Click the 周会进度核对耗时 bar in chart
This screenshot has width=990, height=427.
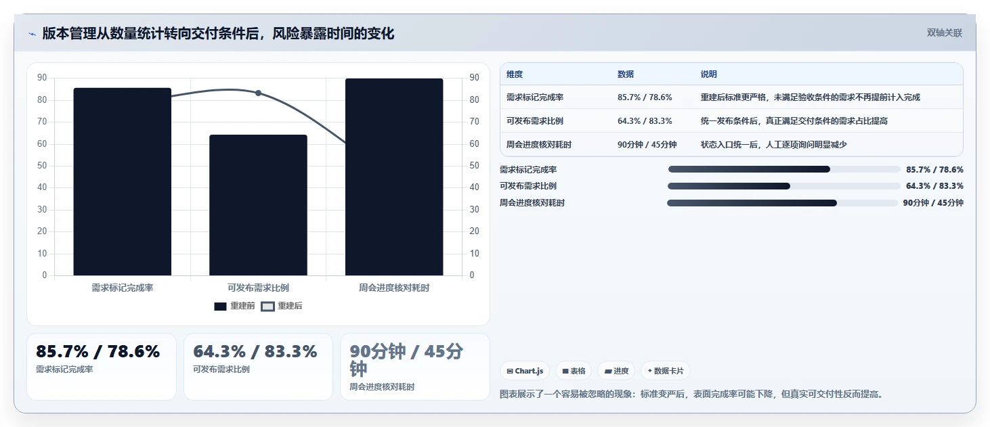pyautogui.click(x=394, y=177)
